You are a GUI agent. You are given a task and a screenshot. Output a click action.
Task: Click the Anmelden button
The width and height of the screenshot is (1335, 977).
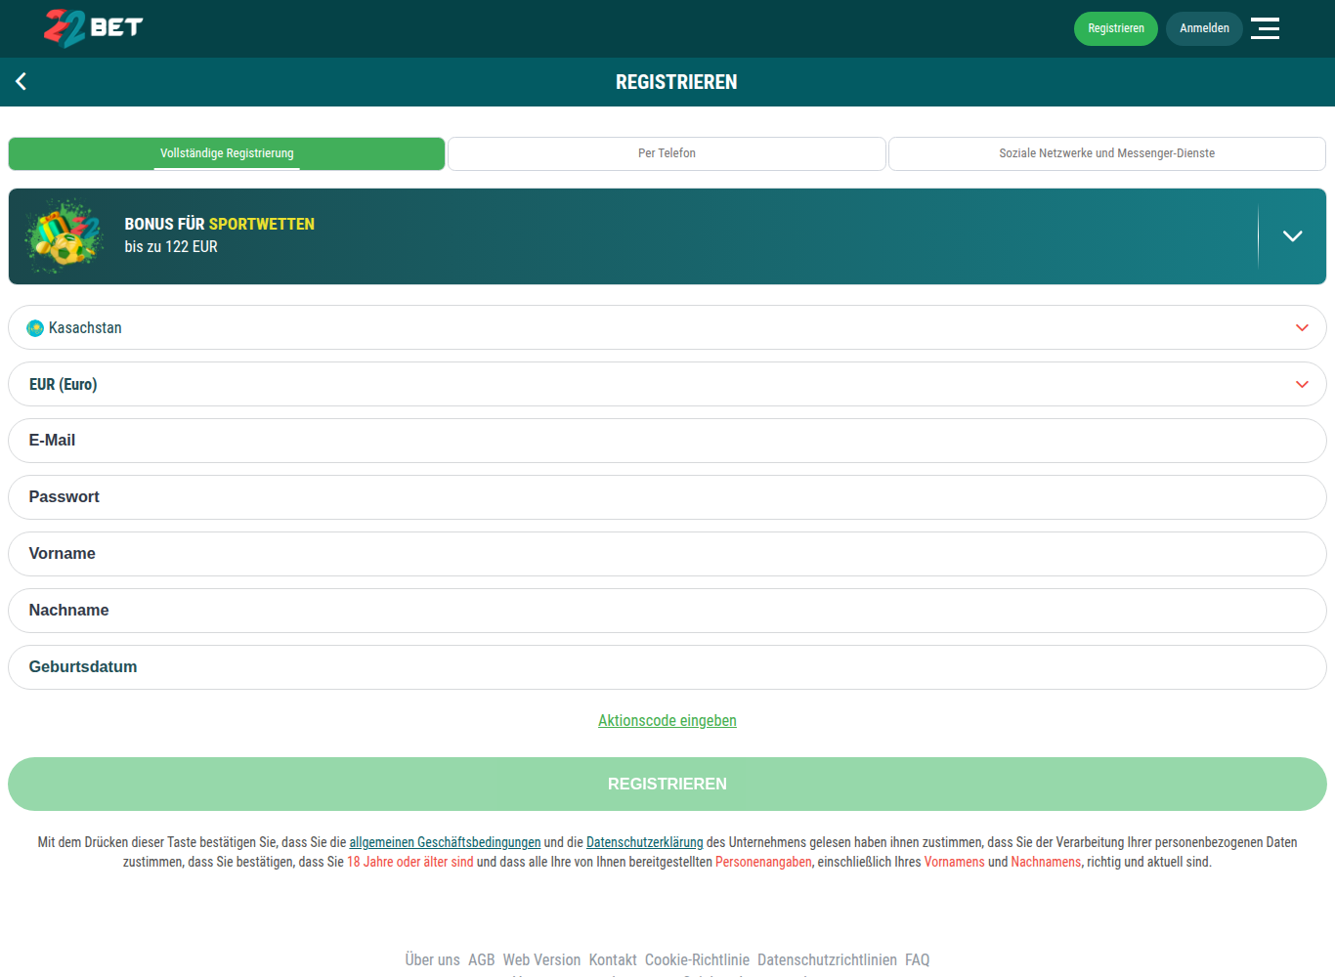(x=1204, y=28)
